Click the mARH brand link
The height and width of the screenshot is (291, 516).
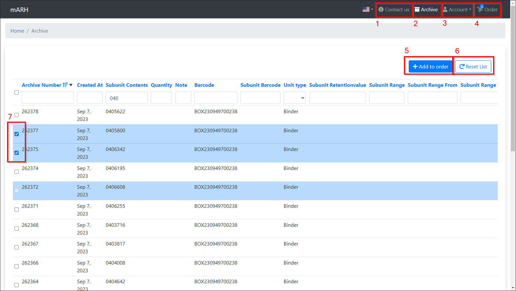(x=19, y=10)
